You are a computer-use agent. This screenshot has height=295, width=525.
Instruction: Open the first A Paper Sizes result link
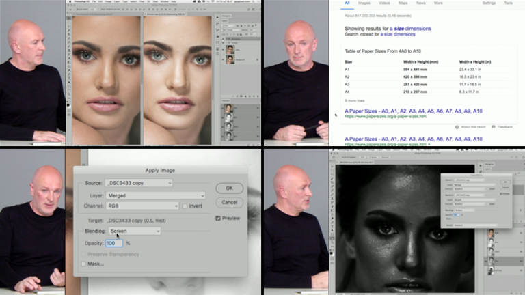click(x=414, y=111)
